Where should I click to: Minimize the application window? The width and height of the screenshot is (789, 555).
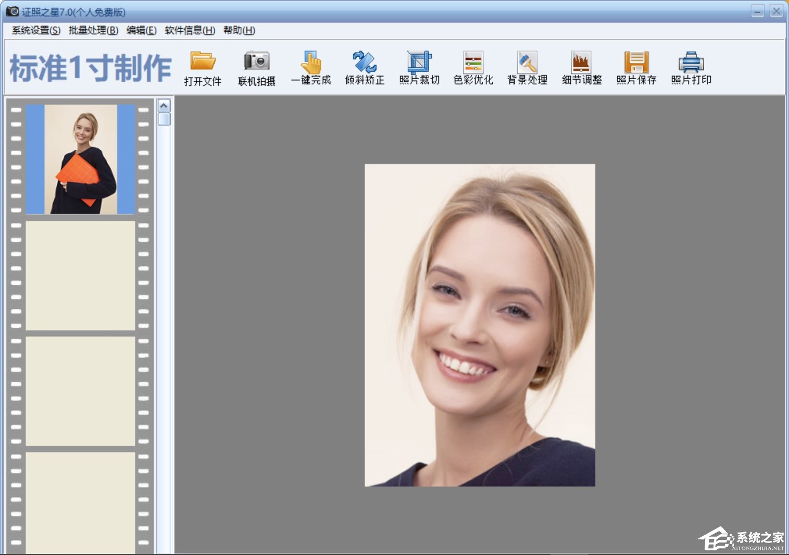pyautogui.click(x=758, y=11)
